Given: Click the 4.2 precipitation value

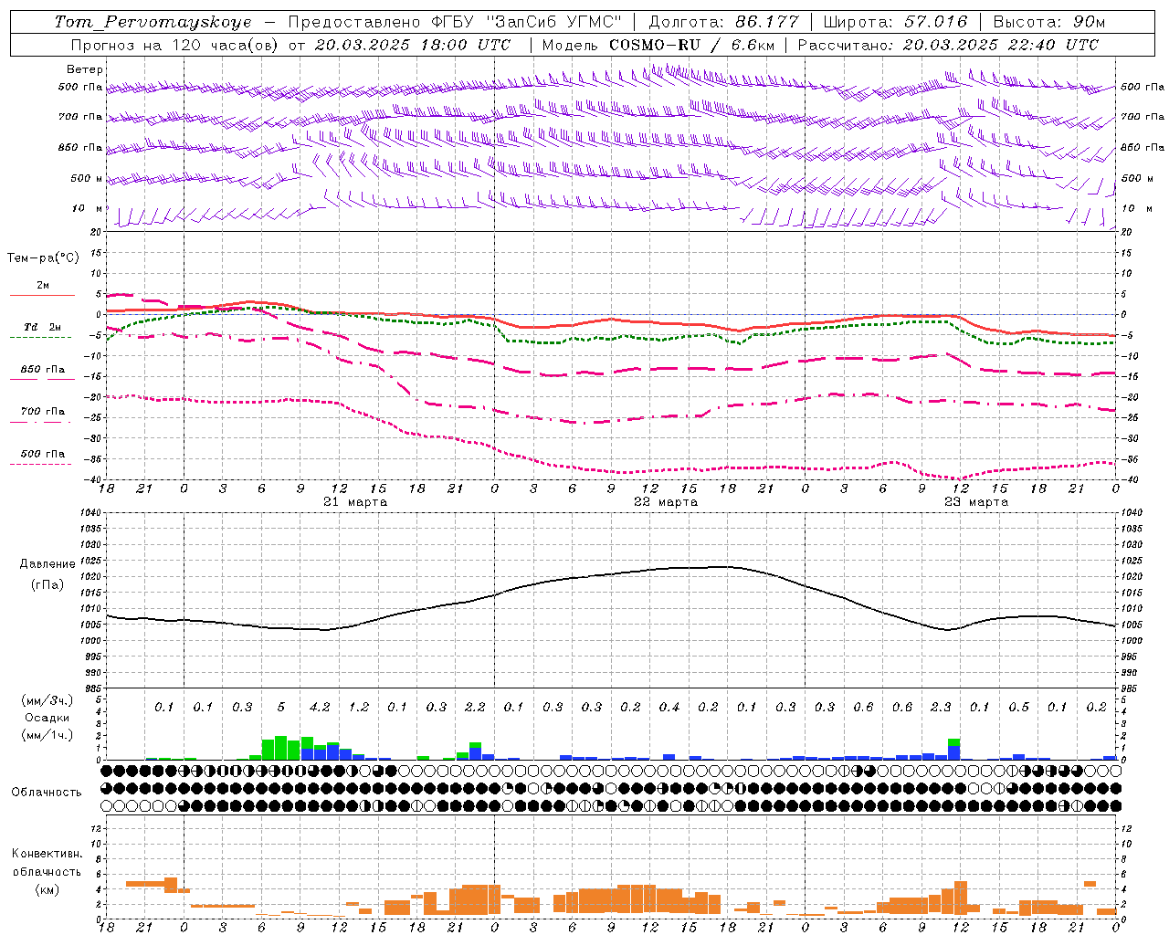Looking at the screenshot, I should click(x=320, y=707).
